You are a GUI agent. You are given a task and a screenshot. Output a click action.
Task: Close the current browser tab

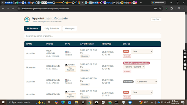pos(82,2)
